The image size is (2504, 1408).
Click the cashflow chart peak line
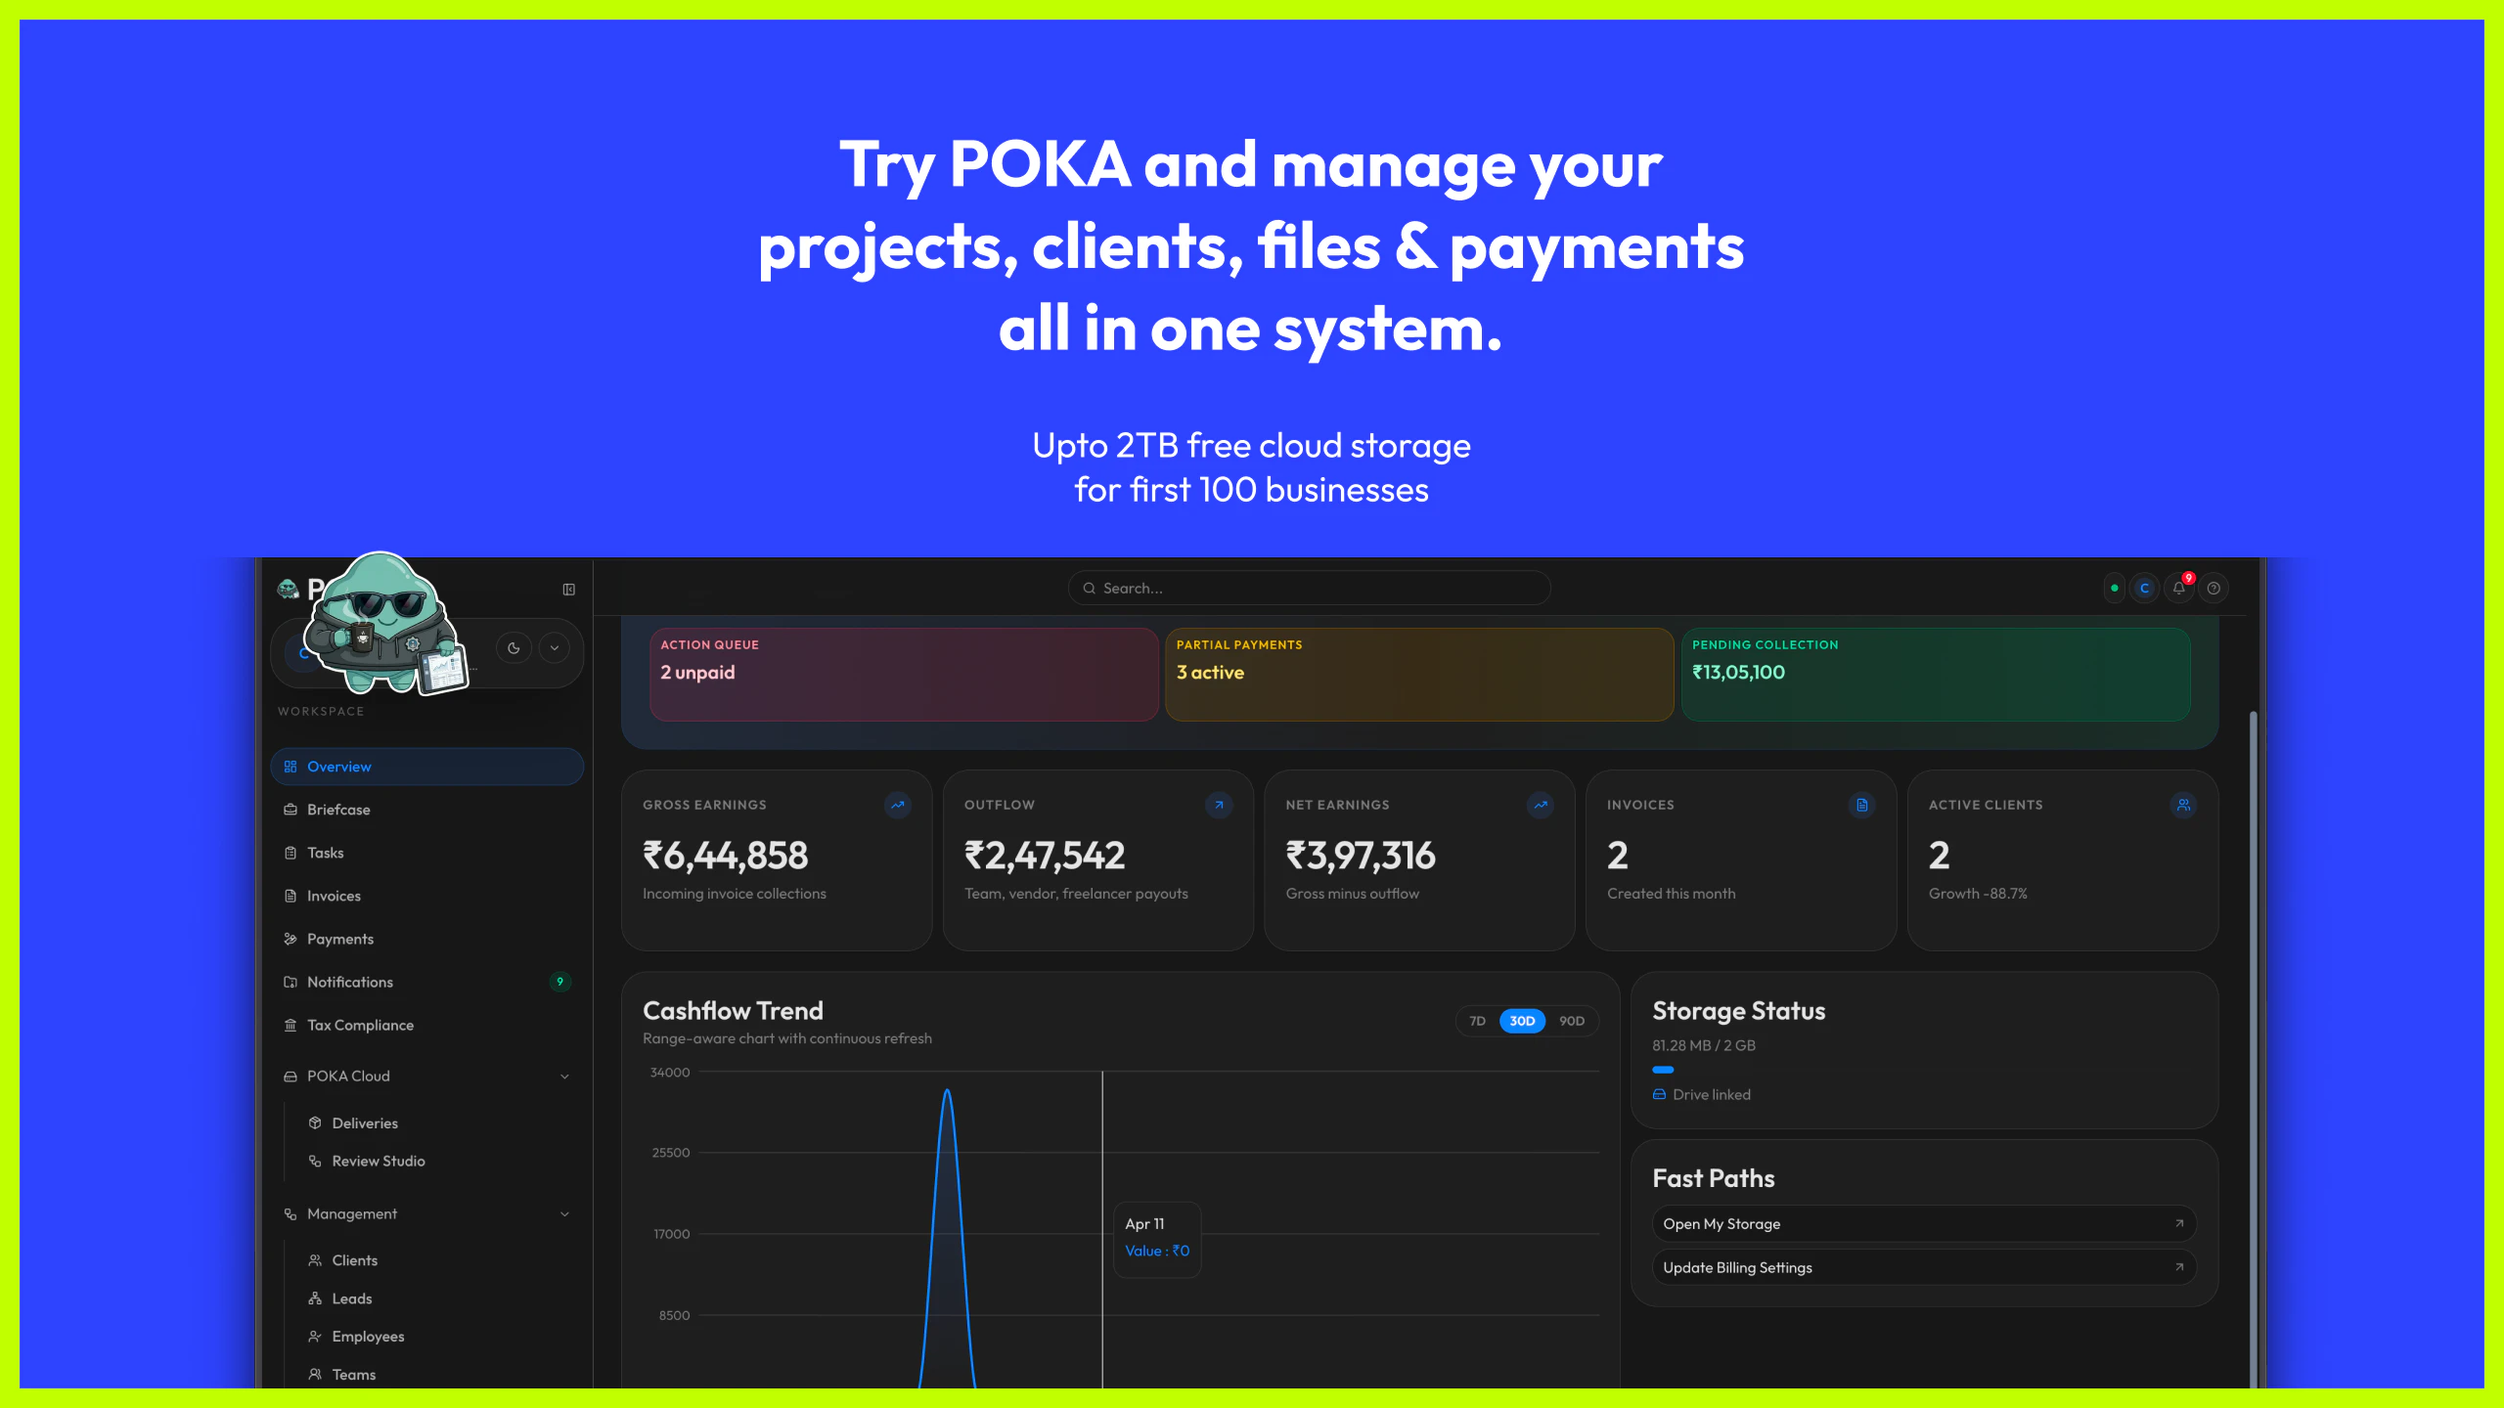(x=947, y=1091)
